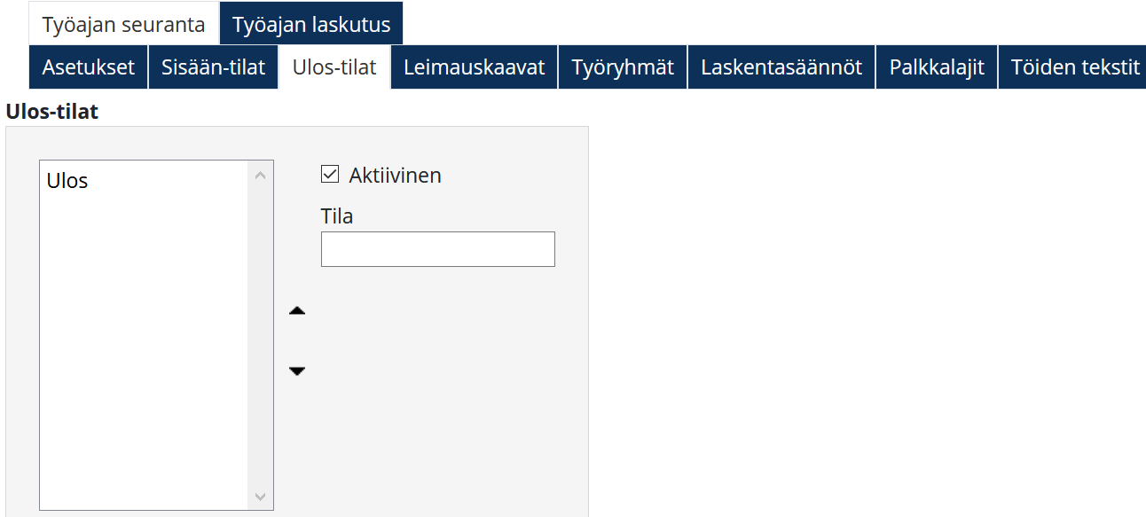Image resolution: width=1146 pixels, height=517 pixels.
Task: Move the selected state down in list
Action: point(297,371)
